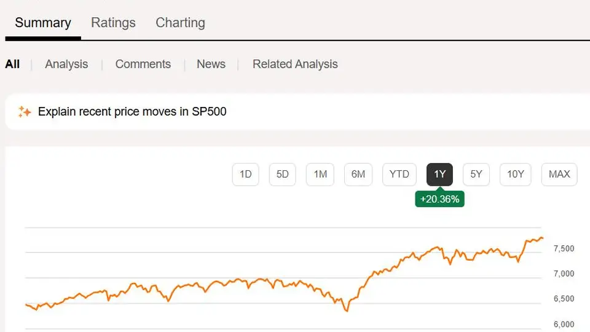Image resolution: width=590 pixels, height=332 pixels.
Task: Display MAX price history
Action: [x=559, y=174]
